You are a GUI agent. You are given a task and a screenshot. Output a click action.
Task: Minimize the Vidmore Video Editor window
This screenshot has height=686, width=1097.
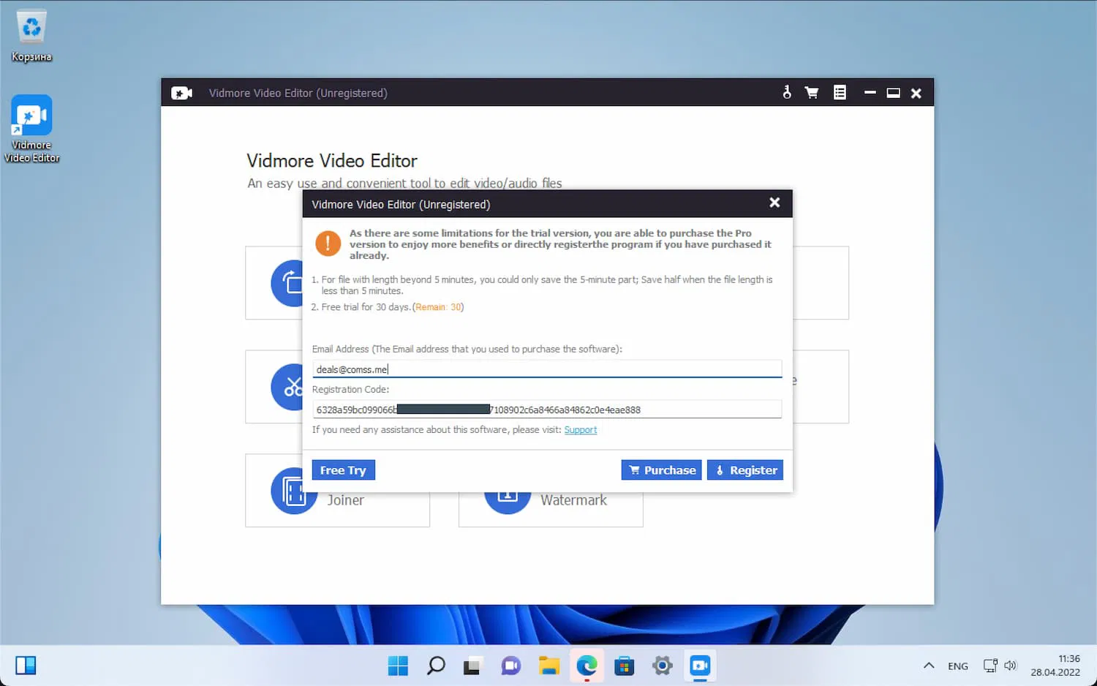coord(870,93)
